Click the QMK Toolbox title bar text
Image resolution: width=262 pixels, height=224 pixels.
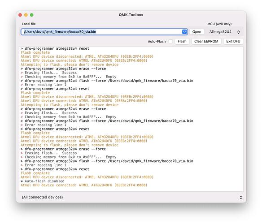pos(131,15)
